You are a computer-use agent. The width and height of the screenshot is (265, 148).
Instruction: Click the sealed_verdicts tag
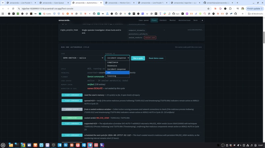[x=135, y=38]
